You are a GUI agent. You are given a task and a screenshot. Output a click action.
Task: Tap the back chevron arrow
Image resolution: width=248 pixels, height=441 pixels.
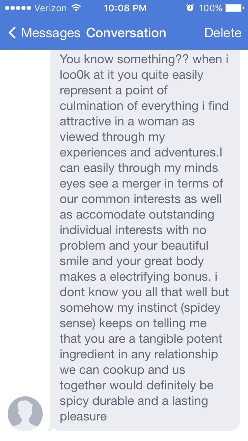coord(12,33)
